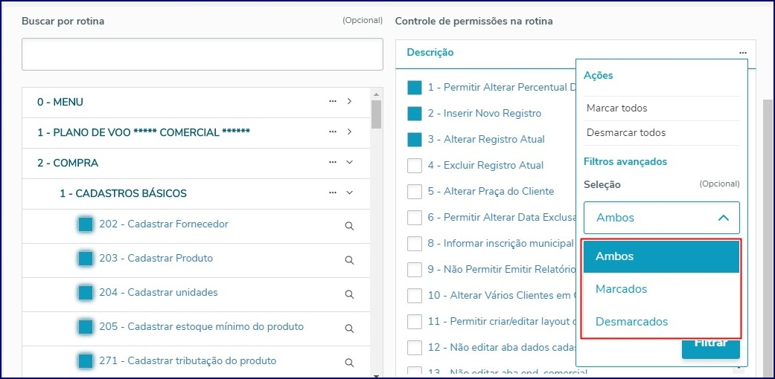Open the three-dot menu for 0 - MENU
The image size is (775, 379).
(333, 101)
